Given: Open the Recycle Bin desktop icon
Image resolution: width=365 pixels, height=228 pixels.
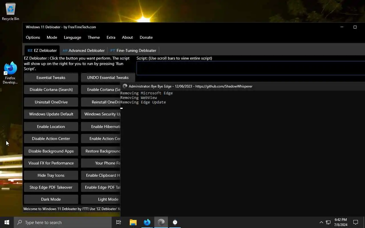Looking at the screenshot, I should click(11, 12).
